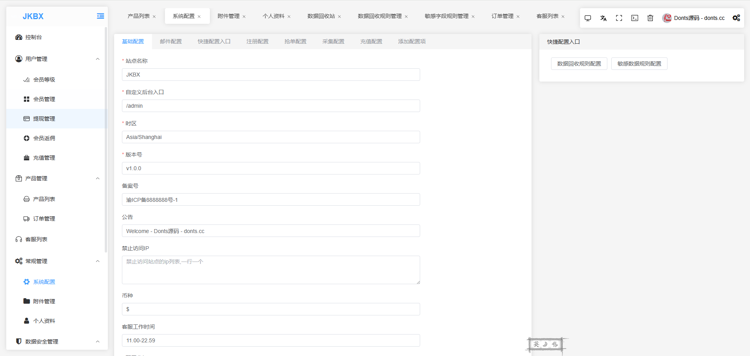Image resolution: width=750 pixels, height=356 pixels.
Task: Collapse the sidebar with the menu fold icon
Action: pyautogui.click(x=100, y=16)
